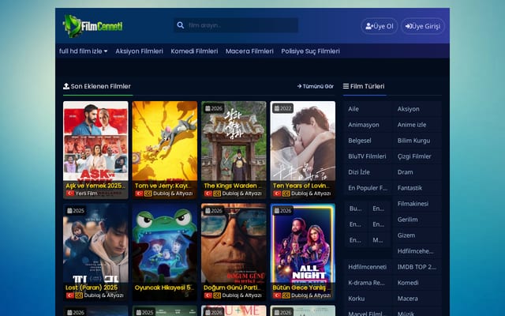The image size is (505, 316).
Task: Select the Korku genre
Action: point(368,299)
